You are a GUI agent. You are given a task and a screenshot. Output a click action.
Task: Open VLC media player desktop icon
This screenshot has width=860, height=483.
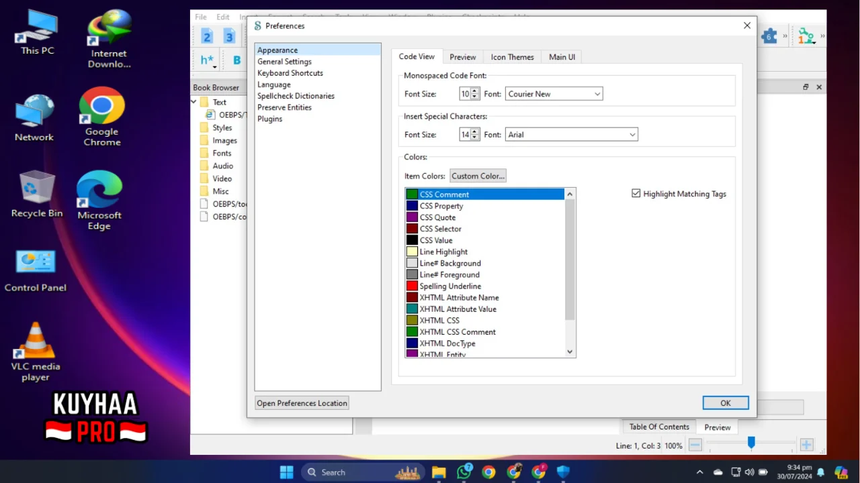(36, 352)
